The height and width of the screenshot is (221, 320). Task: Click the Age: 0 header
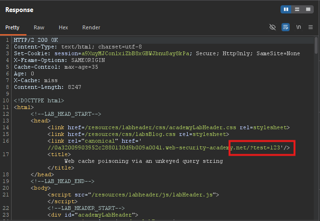point(24,74)
